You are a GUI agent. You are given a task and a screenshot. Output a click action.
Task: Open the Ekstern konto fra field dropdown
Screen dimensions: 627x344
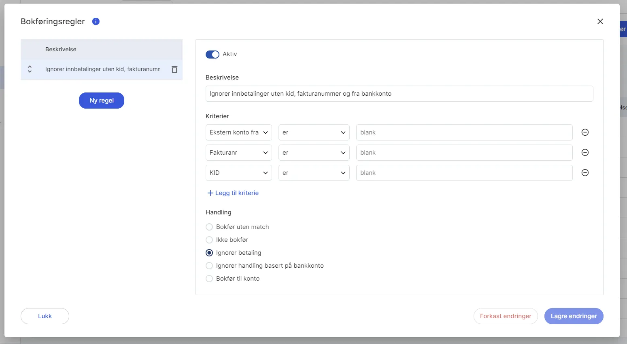238,132
